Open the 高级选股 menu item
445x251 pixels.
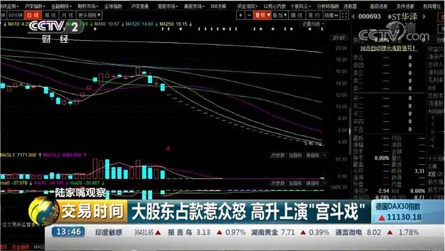point(379,6)
